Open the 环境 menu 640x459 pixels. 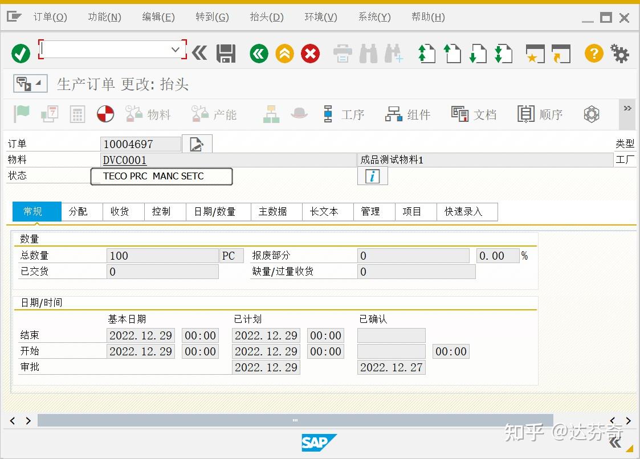click(x=320, y=17)
